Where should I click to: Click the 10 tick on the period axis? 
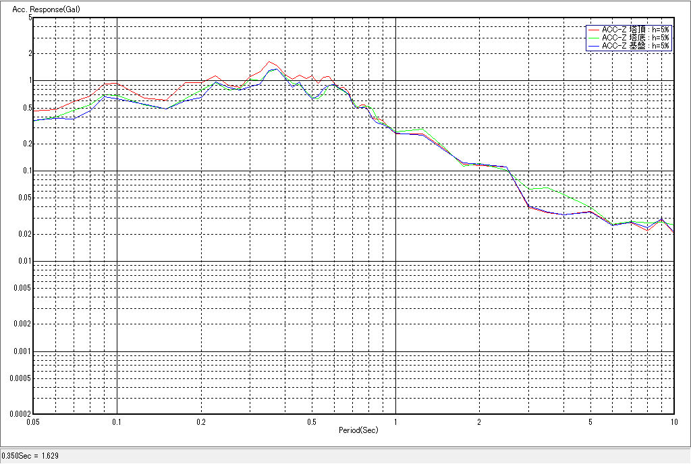click(x=673, y=422)
